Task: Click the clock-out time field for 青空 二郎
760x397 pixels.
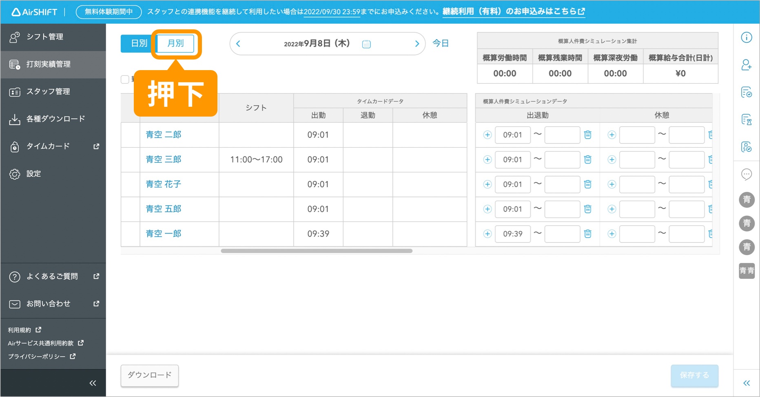Action: (562, 135)
